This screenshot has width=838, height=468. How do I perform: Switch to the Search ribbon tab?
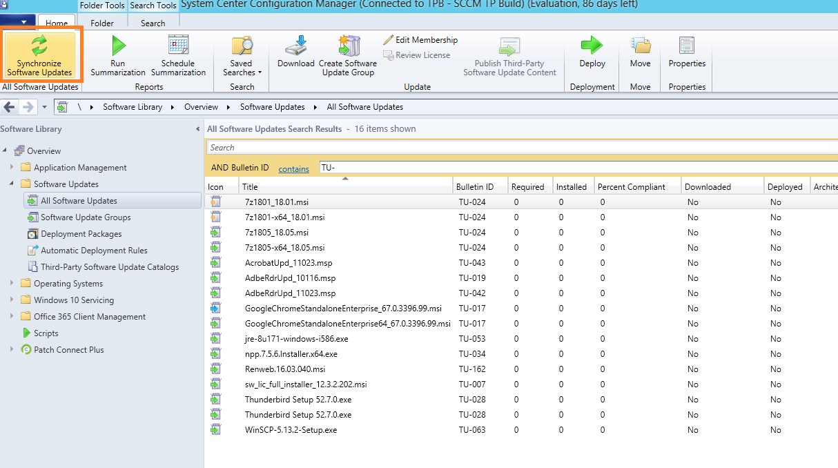[x=153, y=23]
